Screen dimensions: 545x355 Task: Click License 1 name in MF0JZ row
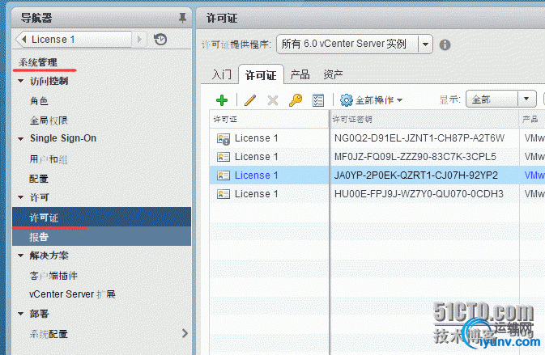click(257, 157)
